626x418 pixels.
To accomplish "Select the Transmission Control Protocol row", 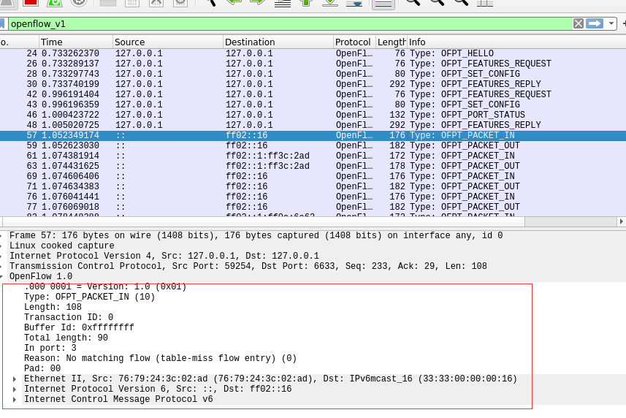I will pyautogui.click(x=313, y=266).
